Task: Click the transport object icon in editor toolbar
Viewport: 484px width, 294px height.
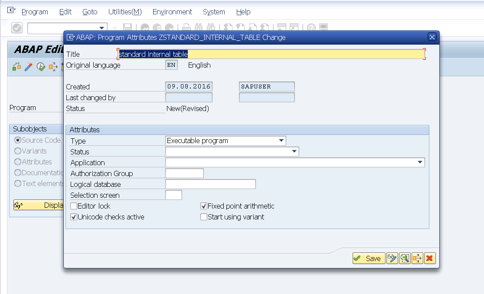Action: [53, 67]
